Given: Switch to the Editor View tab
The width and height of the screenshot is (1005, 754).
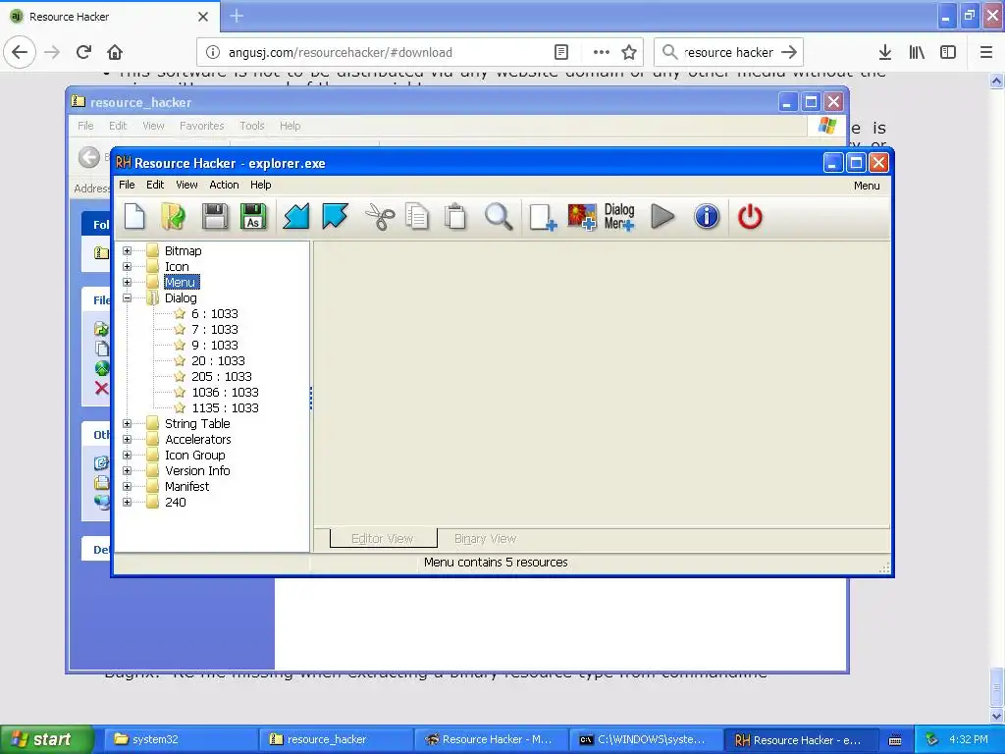Looking at the screenshot, I should [383, 539].
